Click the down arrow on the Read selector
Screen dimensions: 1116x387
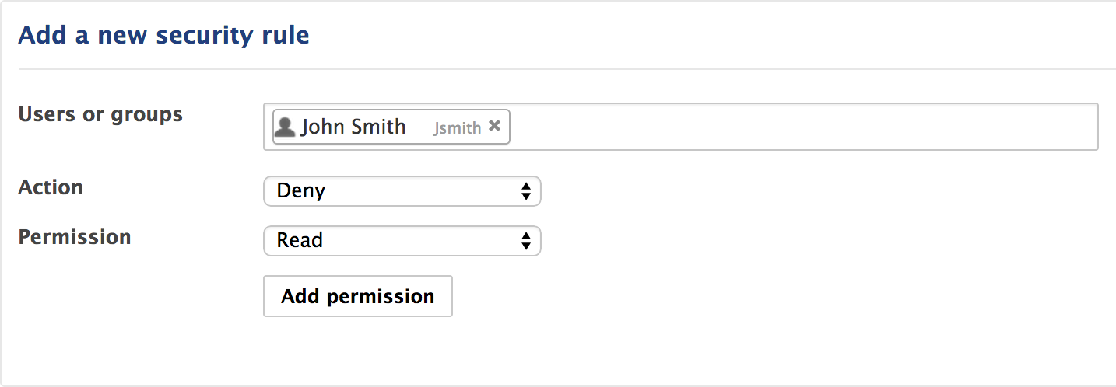click(x=526, y=246)
